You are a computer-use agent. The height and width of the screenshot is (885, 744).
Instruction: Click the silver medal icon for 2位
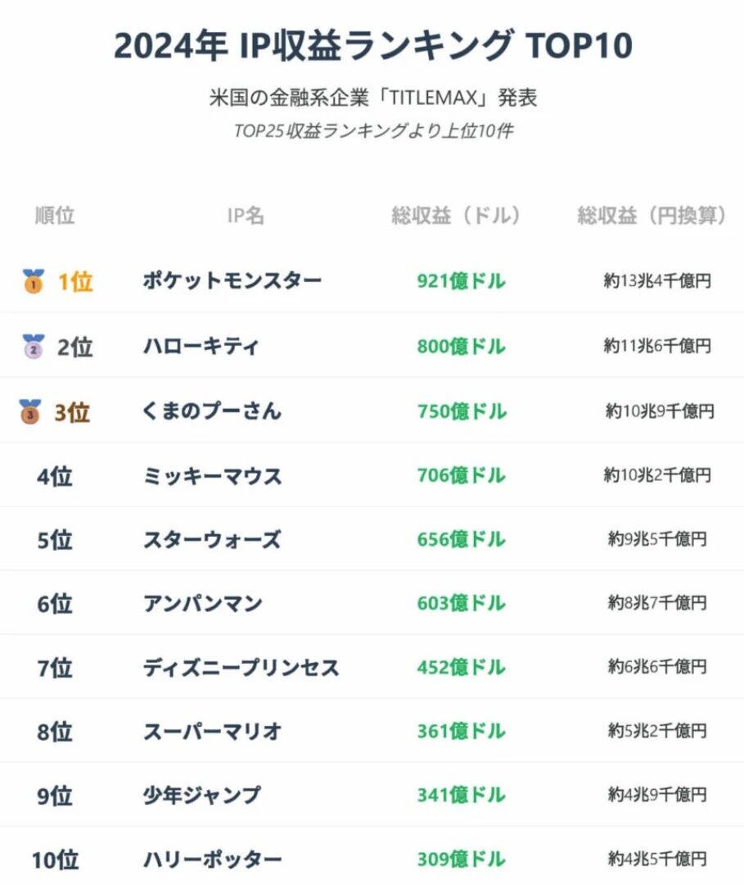pos(33,347)
